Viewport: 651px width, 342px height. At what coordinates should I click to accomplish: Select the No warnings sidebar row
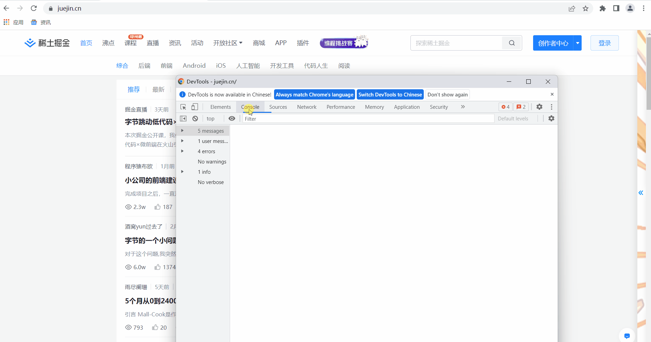[x=203, y=162]
